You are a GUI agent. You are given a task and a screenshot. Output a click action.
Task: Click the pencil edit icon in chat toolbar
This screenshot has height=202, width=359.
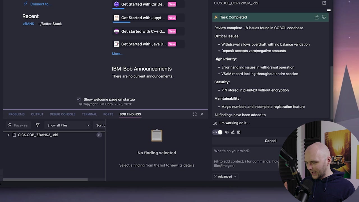pos(233,132)
